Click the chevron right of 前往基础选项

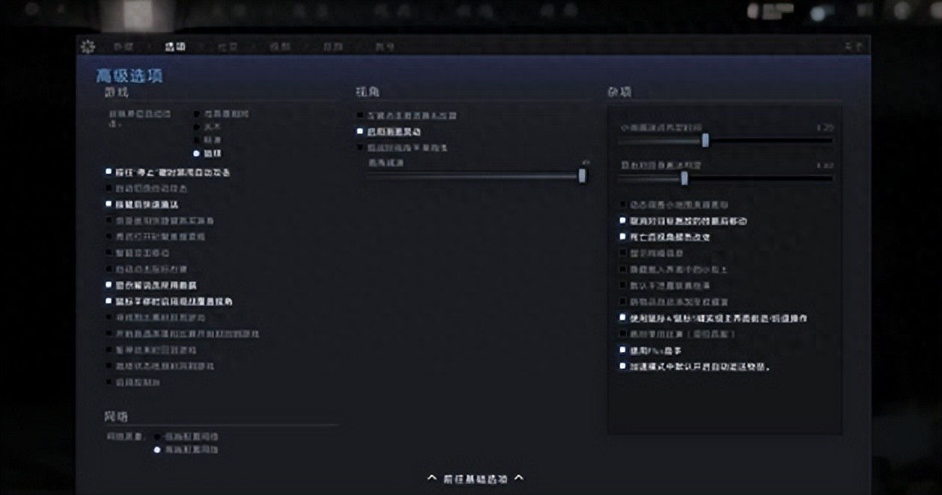(519, 478)
